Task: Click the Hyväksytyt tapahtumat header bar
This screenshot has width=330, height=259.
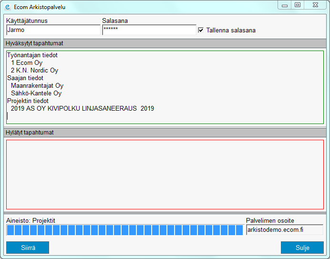Action: 165,43
